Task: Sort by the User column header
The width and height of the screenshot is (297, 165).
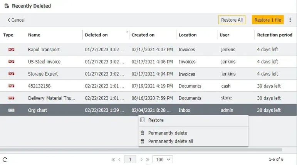Action: pos(225,35)
